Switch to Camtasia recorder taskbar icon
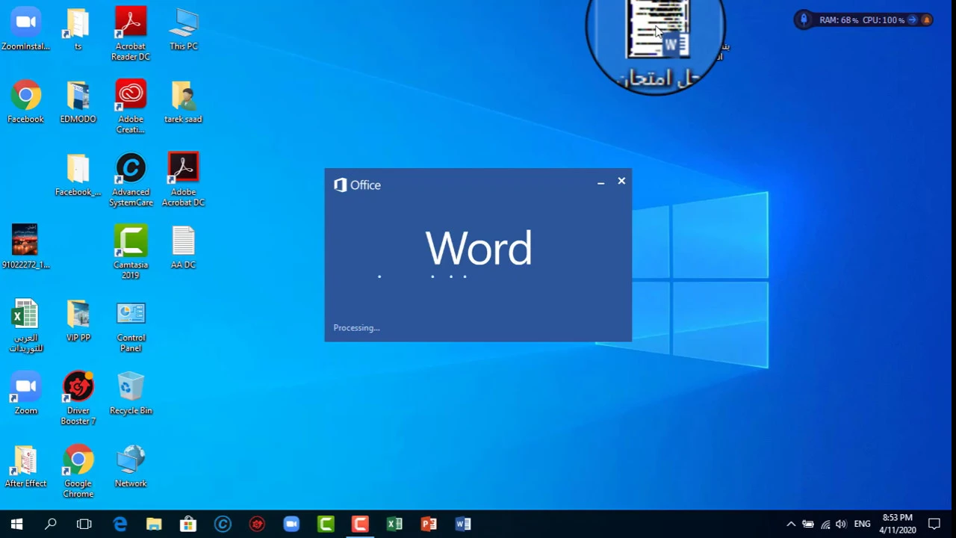This screenshot has width=956, height=538. (x=360, y=524)
